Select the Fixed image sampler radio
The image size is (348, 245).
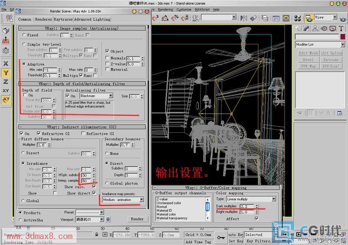pos(24,35)
